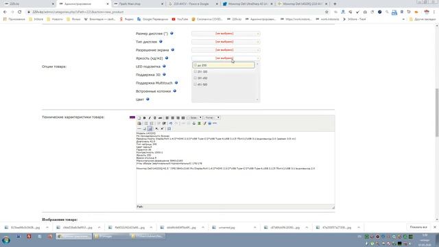The height and width of the screenshot is (247, 439).
Task: Collapse the Яркость dropdown
Action: coord(226,58)
